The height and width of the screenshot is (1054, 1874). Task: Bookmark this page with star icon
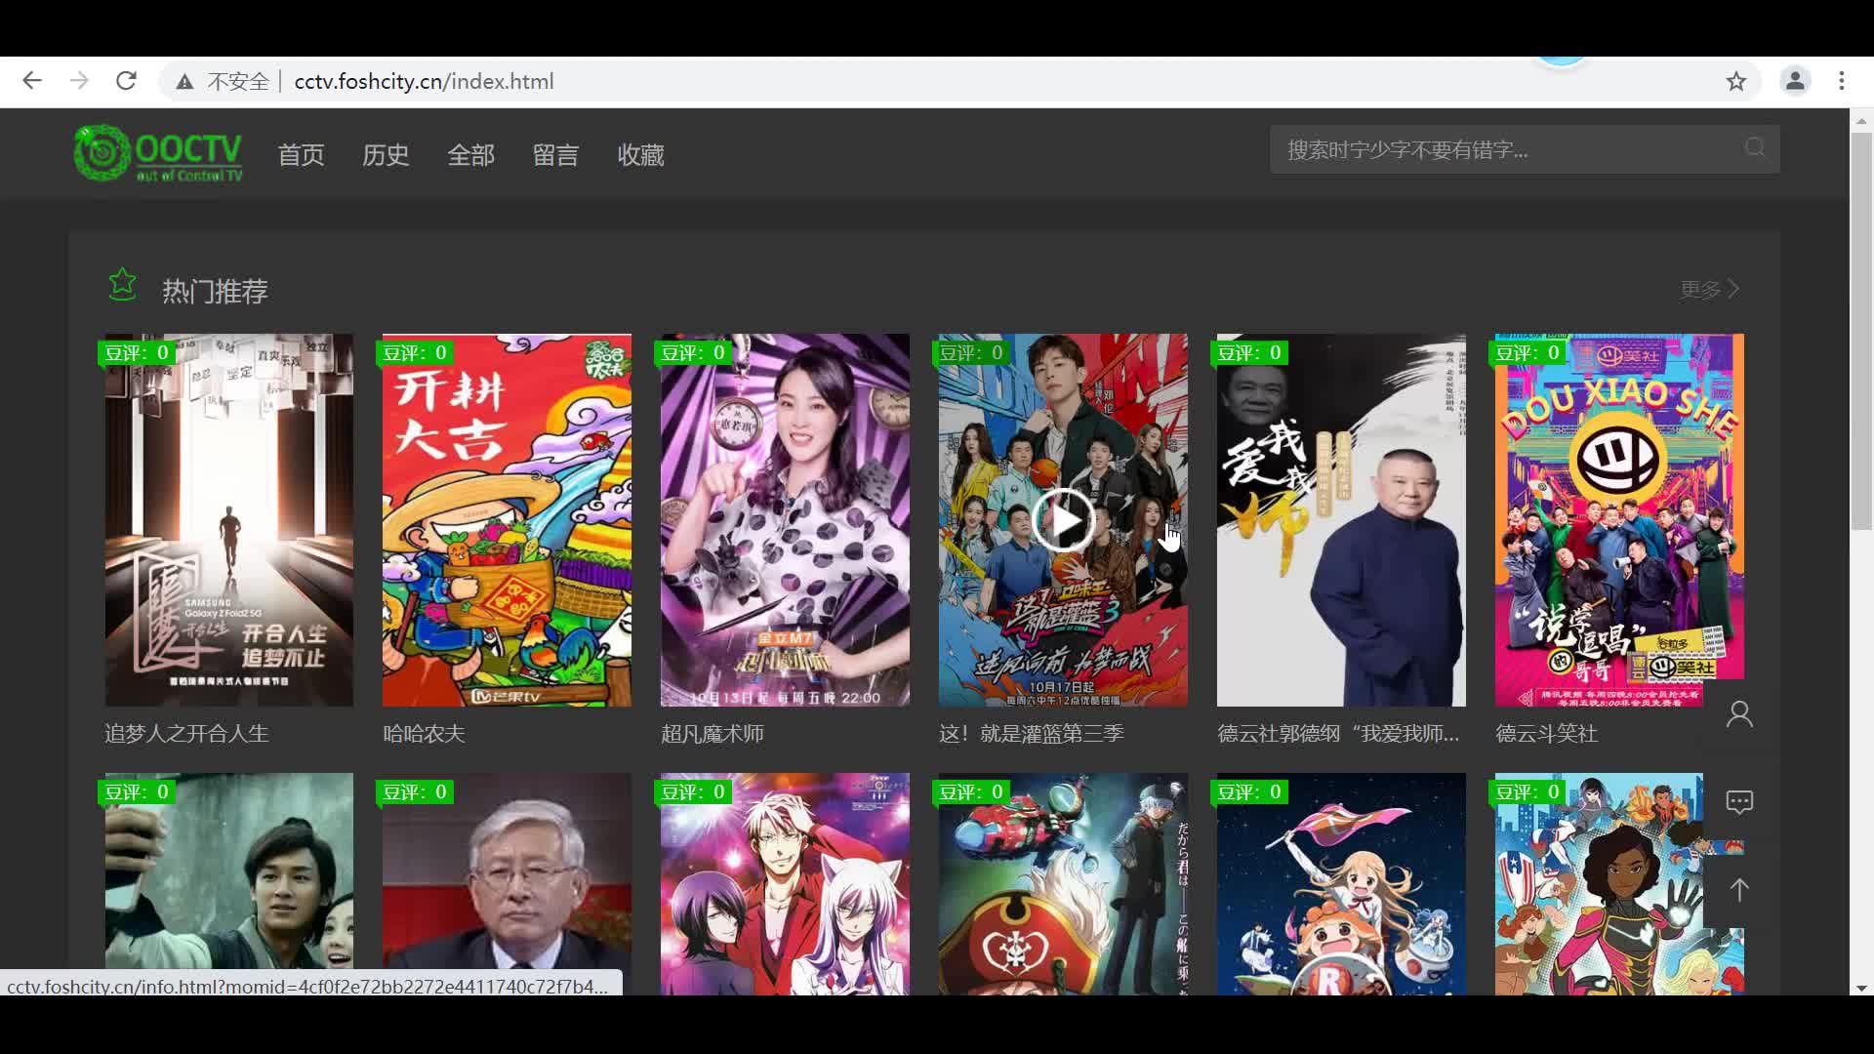point(1735,81)
